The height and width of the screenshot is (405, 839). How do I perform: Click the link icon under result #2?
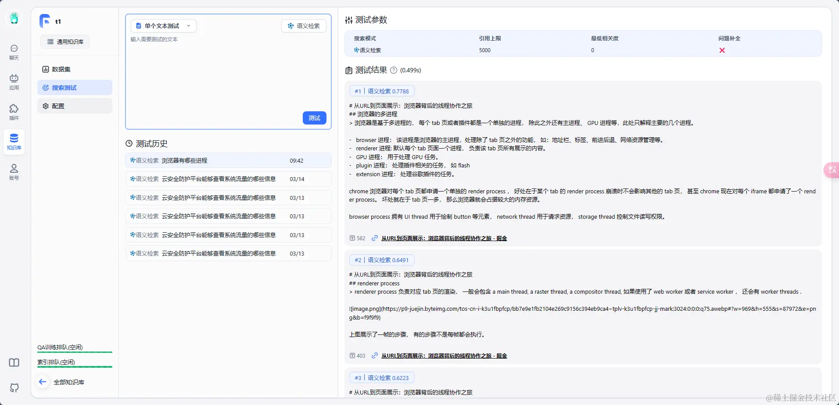tap(375, 355)
